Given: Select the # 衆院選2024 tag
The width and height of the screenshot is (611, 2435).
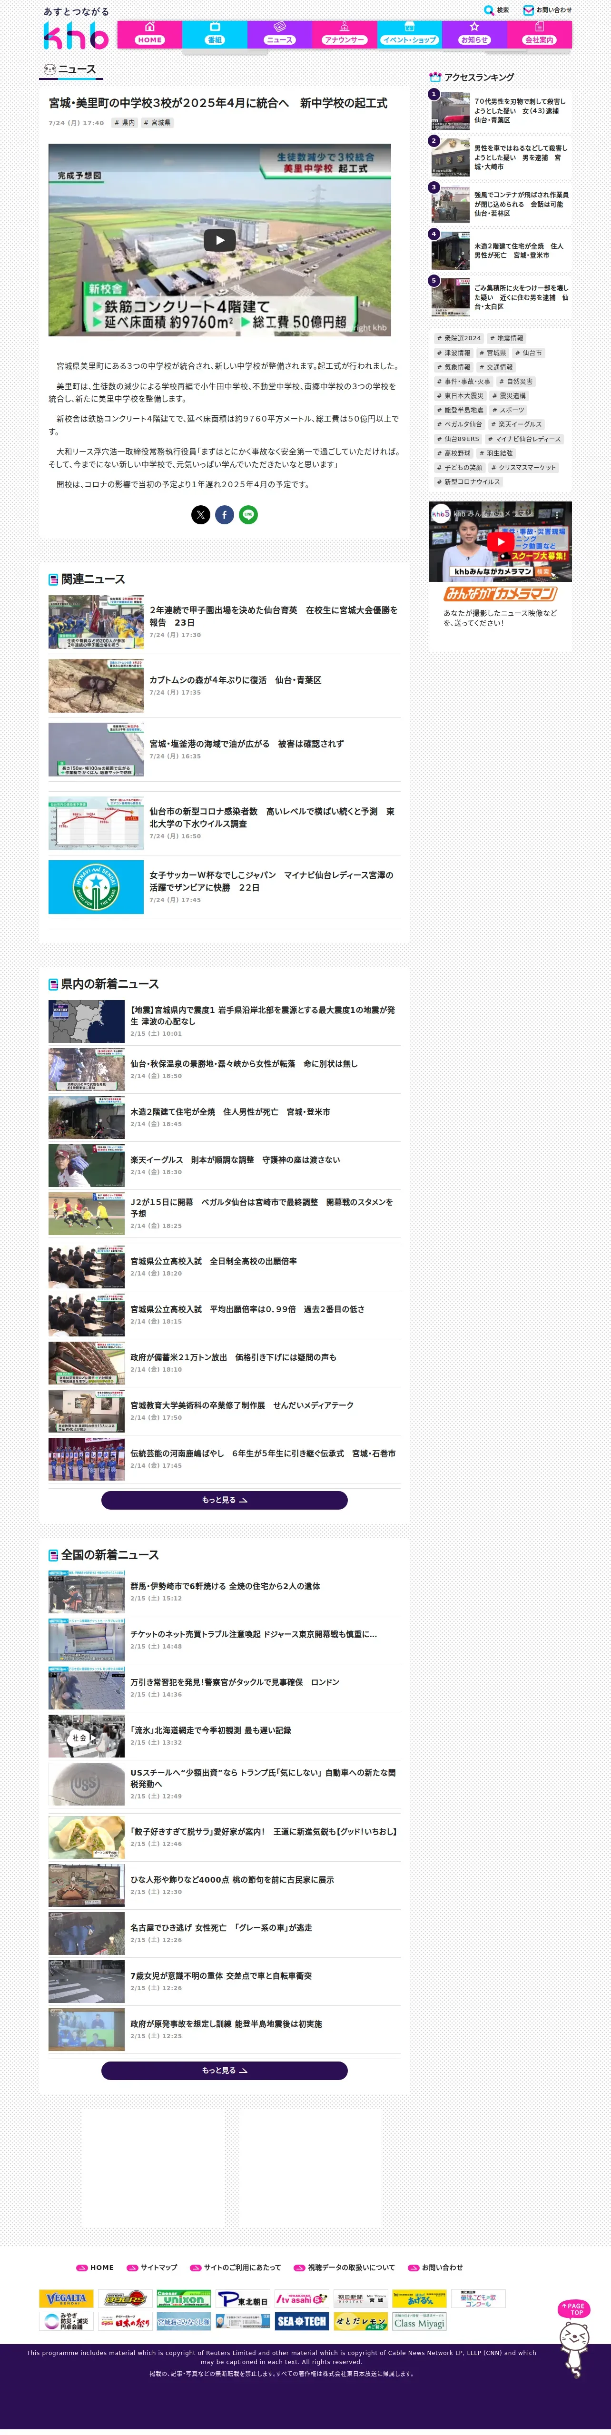Looking at the screenshot, I should 459,338.
